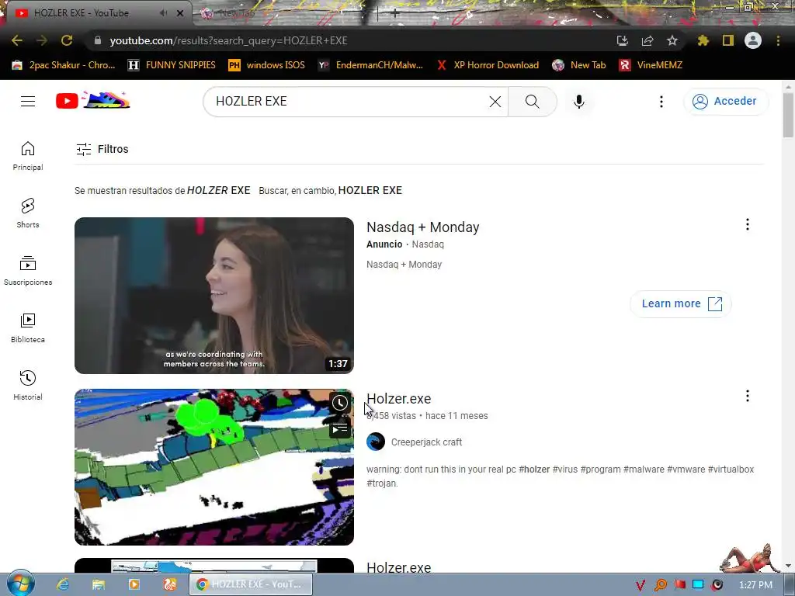Screen dimensions: 795x596
Task: Open Windows Explorer folder in taskbar
Action: pos(99,584)
